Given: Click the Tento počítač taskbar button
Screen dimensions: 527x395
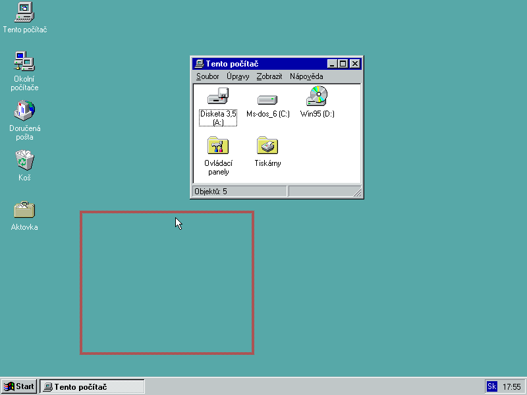Looking at the screenshot, I should pos(92,386).
